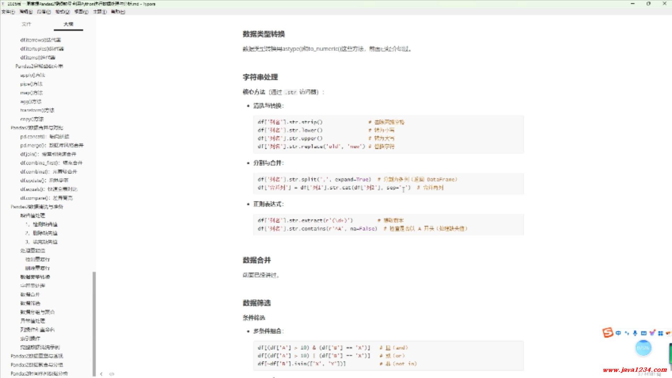Click the Sogou input method S logo

tap(608, 332)
